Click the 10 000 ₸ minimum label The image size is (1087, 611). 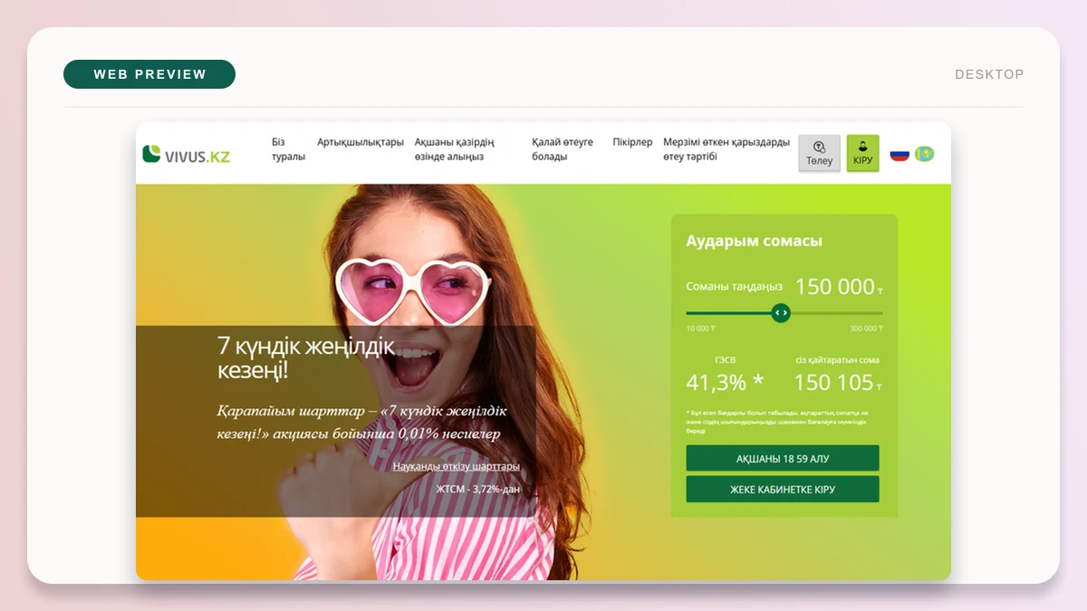click(x=701, y=329)
